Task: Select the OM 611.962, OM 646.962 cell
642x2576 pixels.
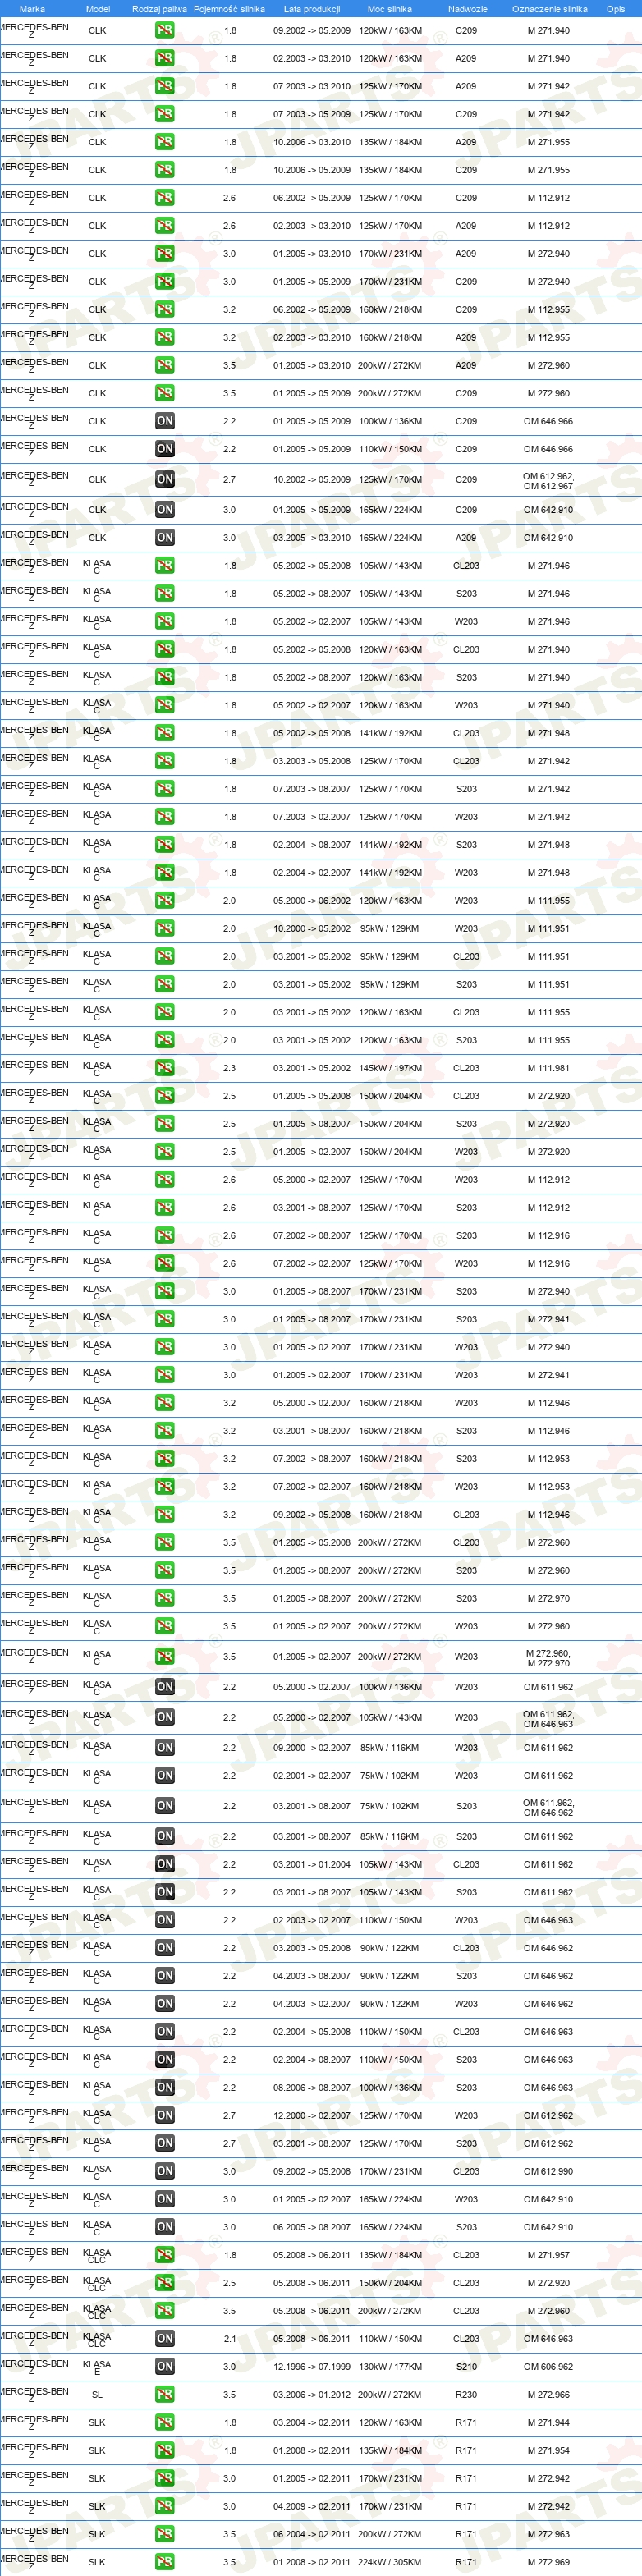Action: pos(548,1807)
